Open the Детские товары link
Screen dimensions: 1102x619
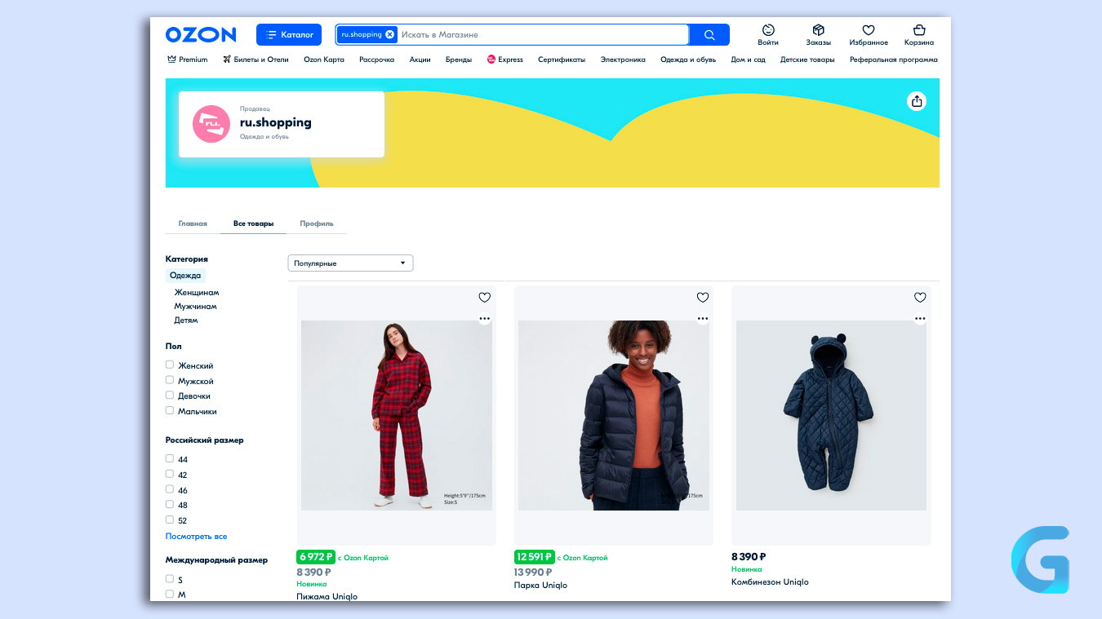point(807,60)
